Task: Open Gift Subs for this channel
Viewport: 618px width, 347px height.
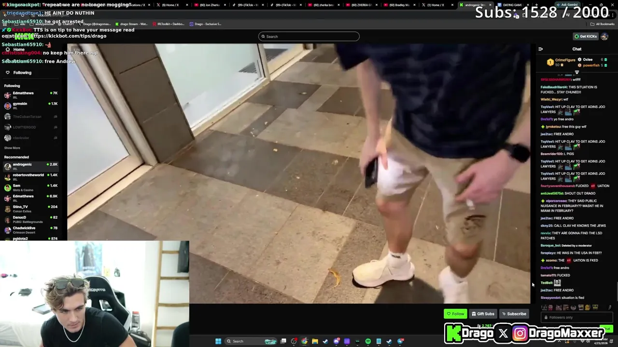Action: click(x=483, y=314)
